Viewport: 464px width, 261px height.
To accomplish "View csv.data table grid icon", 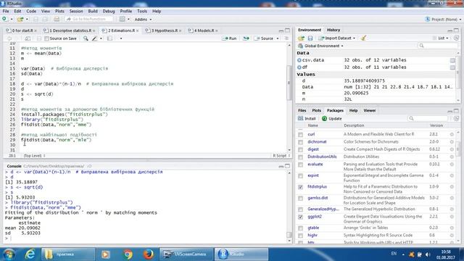I will click(452, 60).
